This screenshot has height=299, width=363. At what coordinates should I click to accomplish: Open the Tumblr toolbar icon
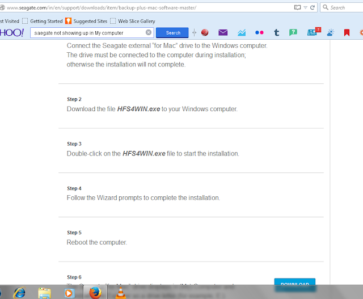[x=276, y=32]
